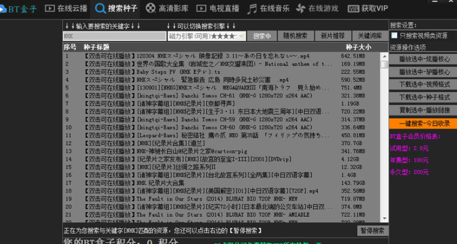Enable 只搜索视频类资源 checkbox
The image size is (457, 244).
tap(394, 35)
